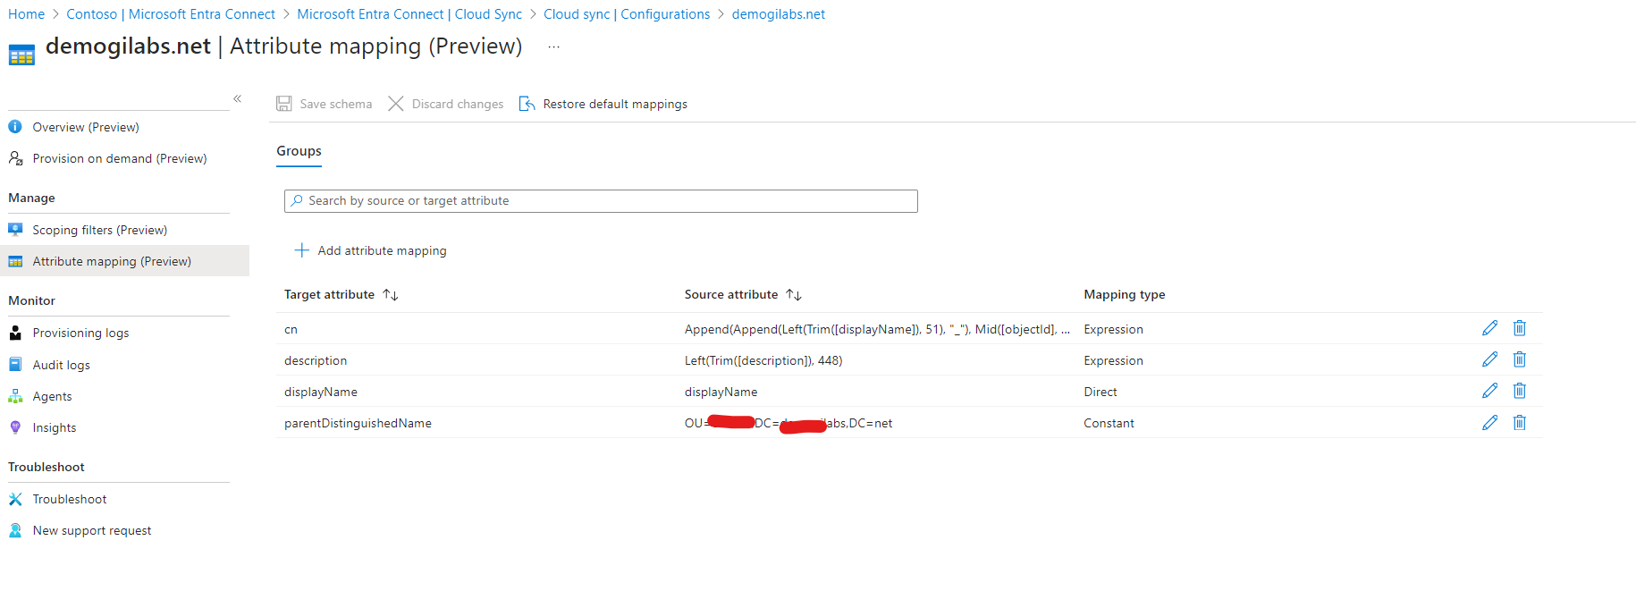Sort by Source attribute arrows
Viewport: 1636px width, 608px height.
click(x=794, y=294)
